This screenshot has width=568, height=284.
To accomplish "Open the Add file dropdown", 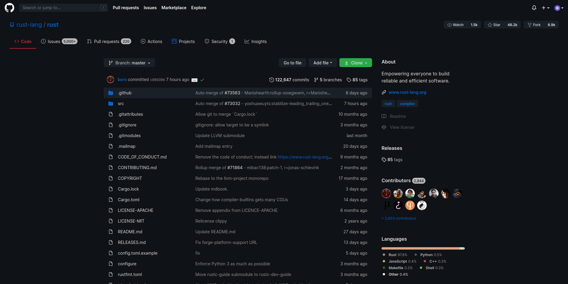I will pos(323,63).
